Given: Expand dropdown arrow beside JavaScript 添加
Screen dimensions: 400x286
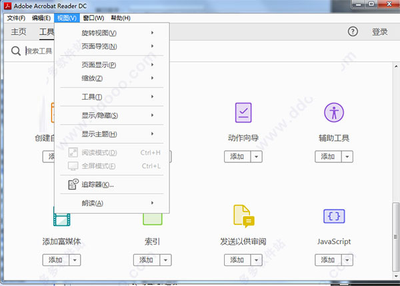Looking at the screenshot, I should [347, 260].
